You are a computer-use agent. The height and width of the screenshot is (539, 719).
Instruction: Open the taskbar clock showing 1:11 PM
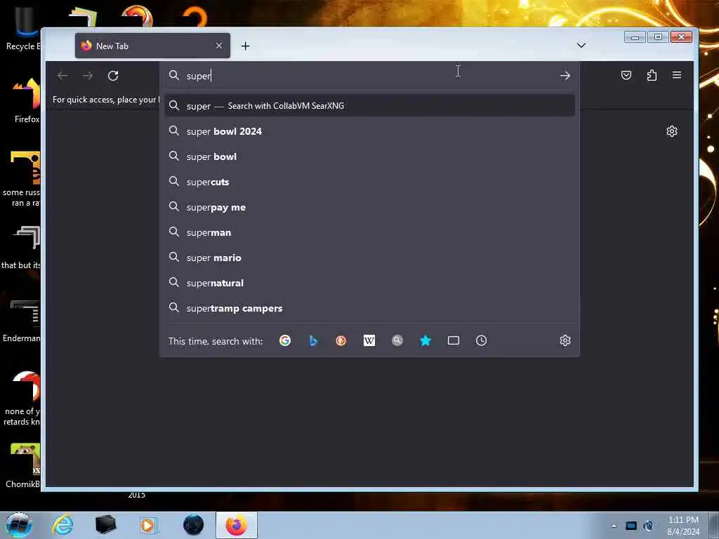tap(683, 526)
